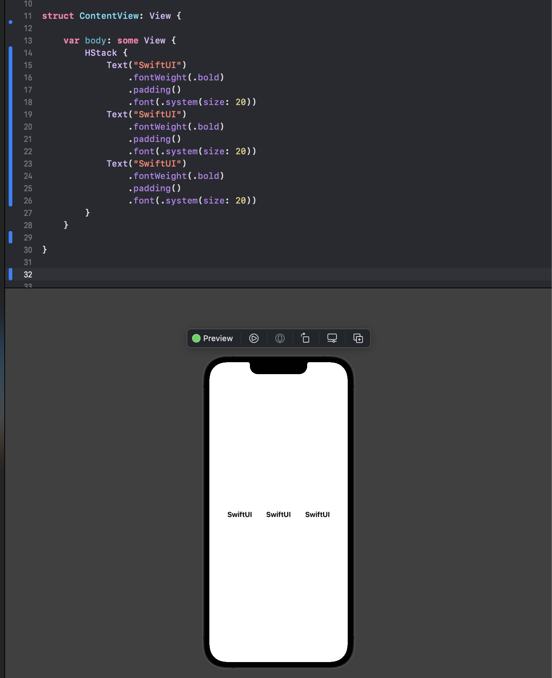The image size is (552, 678).
Task: Click Text("SwiftUI") on line 15
Action: pyautogui.click(x=146, y=65)
